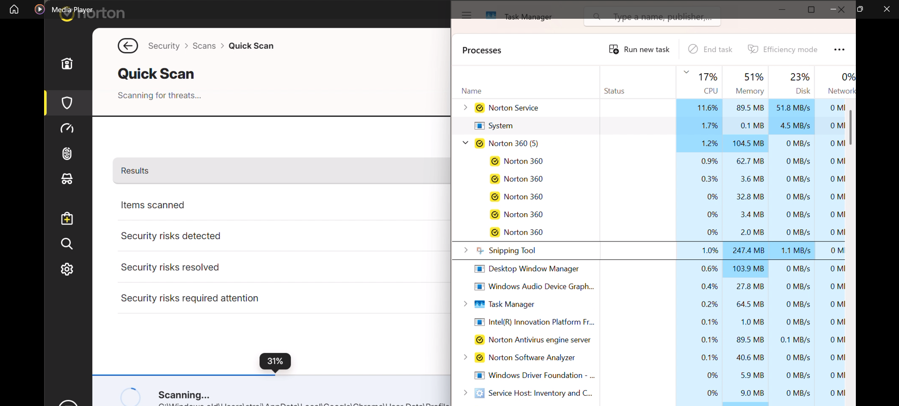Open Task Manager's three-dot more options

tap(839, 50)
